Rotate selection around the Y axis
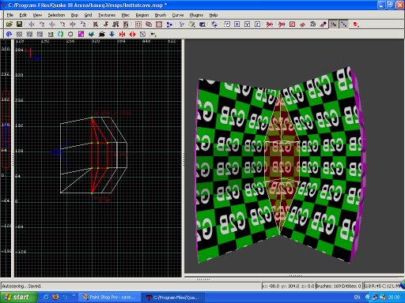The image size is (405, 303). pyautogui.click(x=62, y=24)
